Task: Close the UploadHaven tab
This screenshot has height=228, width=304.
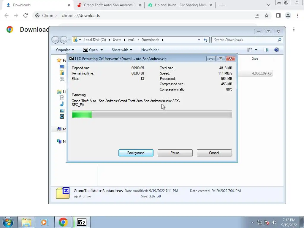Action: tap(211, 5)
